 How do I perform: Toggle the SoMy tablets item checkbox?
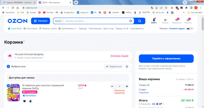click(8, 86)
